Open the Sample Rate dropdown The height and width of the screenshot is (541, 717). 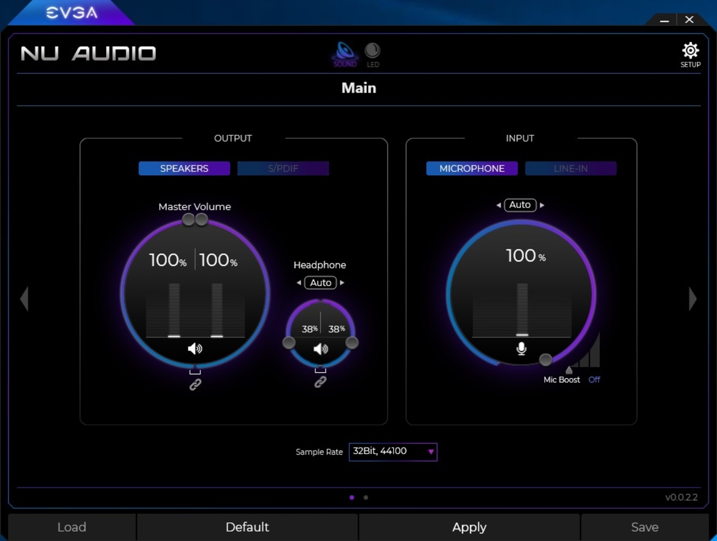393,452
